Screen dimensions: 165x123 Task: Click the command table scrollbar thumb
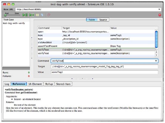156,39
